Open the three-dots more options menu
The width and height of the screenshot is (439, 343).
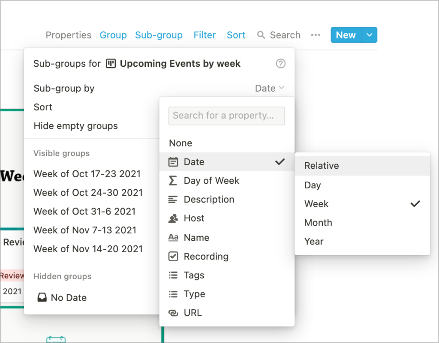point(316,35)
